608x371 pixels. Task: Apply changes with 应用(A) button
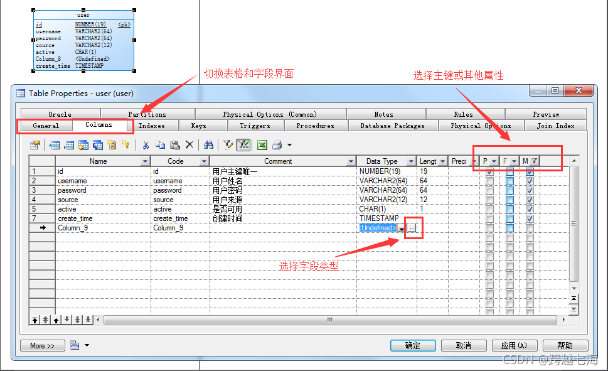click(x=514, y=345)
